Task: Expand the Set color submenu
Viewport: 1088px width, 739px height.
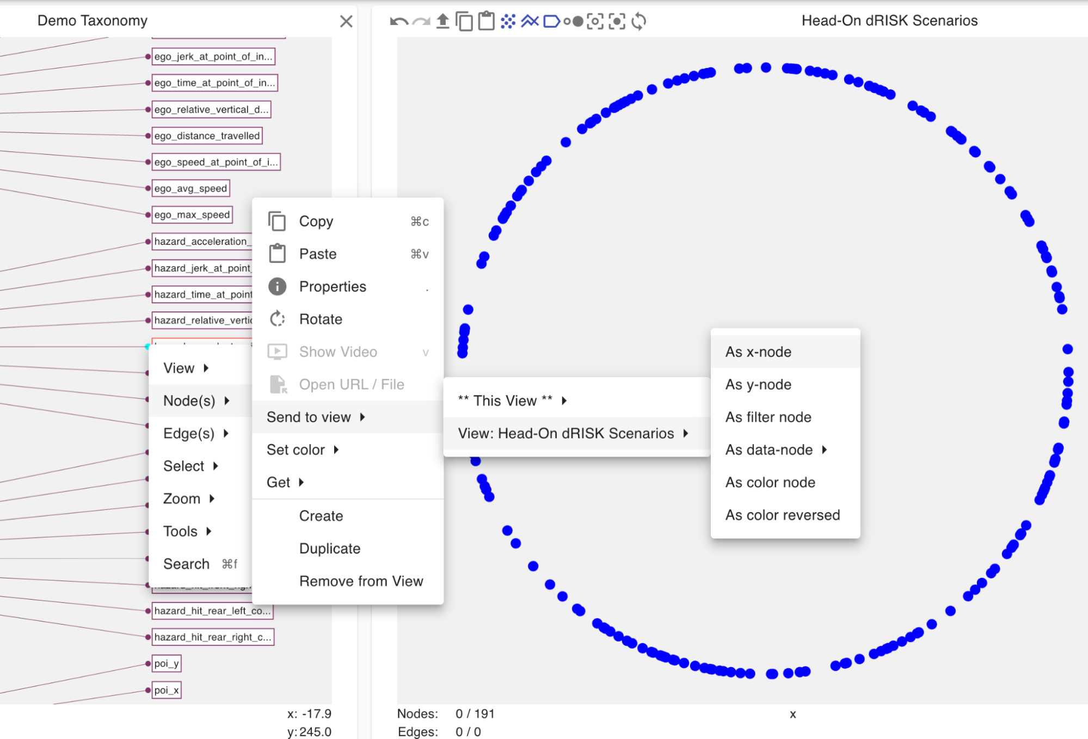Action: click(303, 449)
